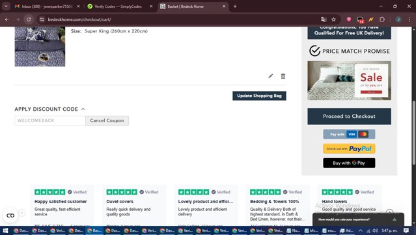The height and width of the screenshot is (235, 416).
Task: Open the 'bfx...' taskbar window
Action: [311, 230]
